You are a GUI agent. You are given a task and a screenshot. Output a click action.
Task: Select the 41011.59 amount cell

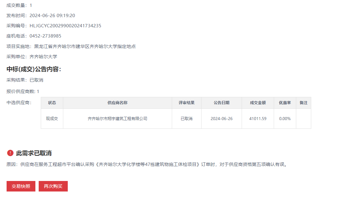(x=258, y=119)
